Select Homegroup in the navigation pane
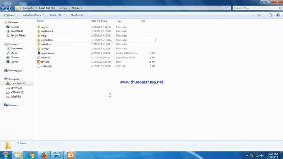 pos(15,70)
